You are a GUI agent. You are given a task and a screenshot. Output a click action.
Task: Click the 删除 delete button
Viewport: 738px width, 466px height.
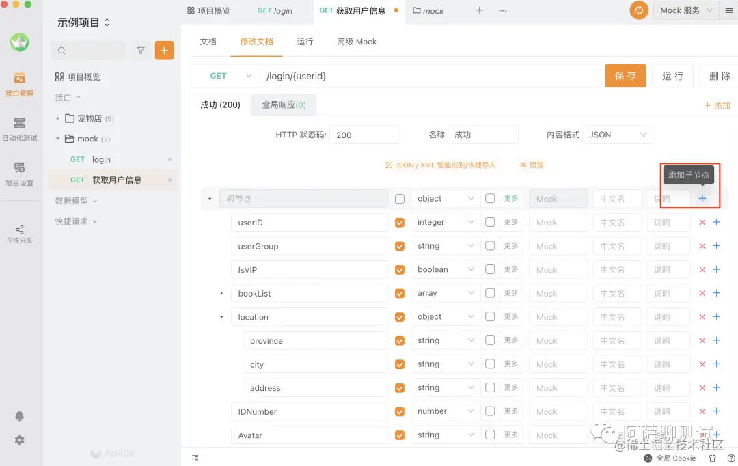[x=720, y=77]
